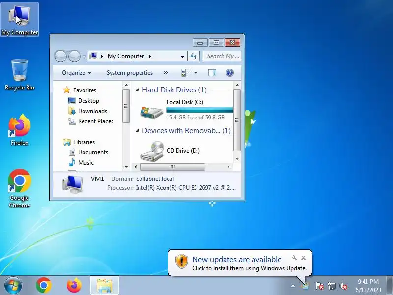Click the Refresh button beside address bar

194,56
